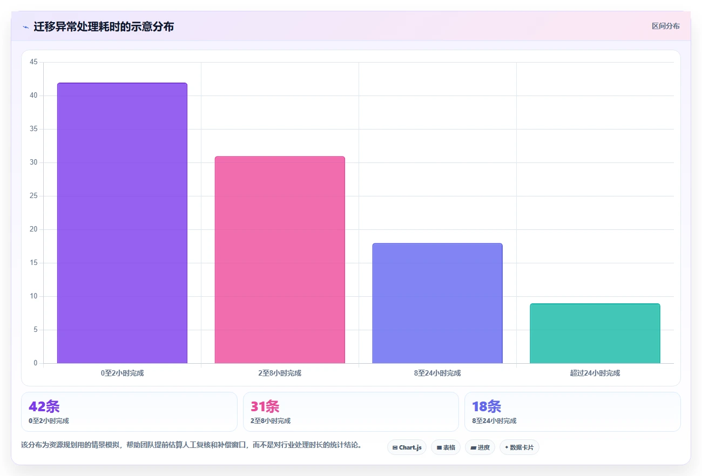
Task: Click the y-axis value 30
Action: pyautogui.click(x=33, y=162)
